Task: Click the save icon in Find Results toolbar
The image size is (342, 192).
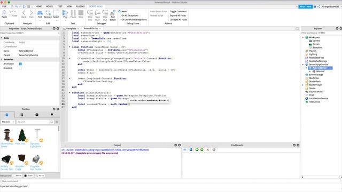Action: click(191, 150)
